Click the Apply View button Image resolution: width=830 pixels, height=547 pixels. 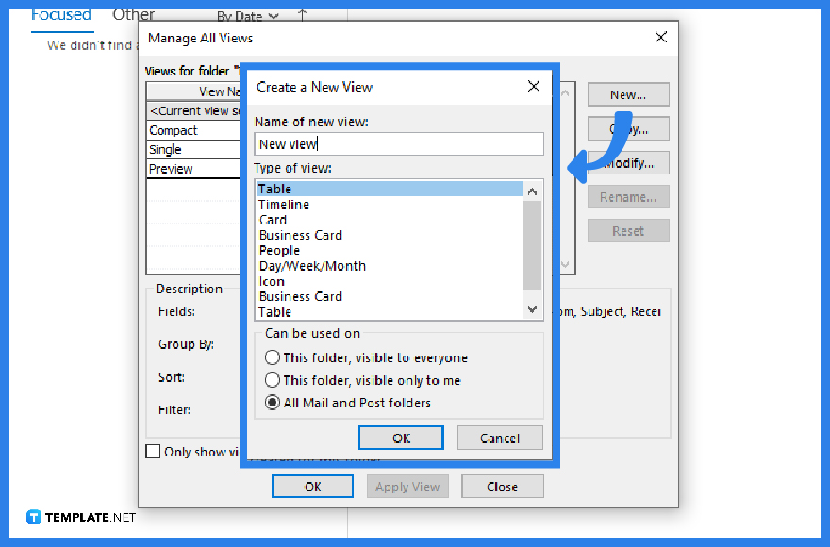(x=407, y=486)
